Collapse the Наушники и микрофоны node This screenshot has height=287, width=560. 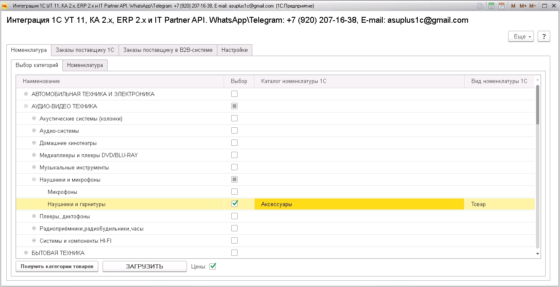coord(34,180)
